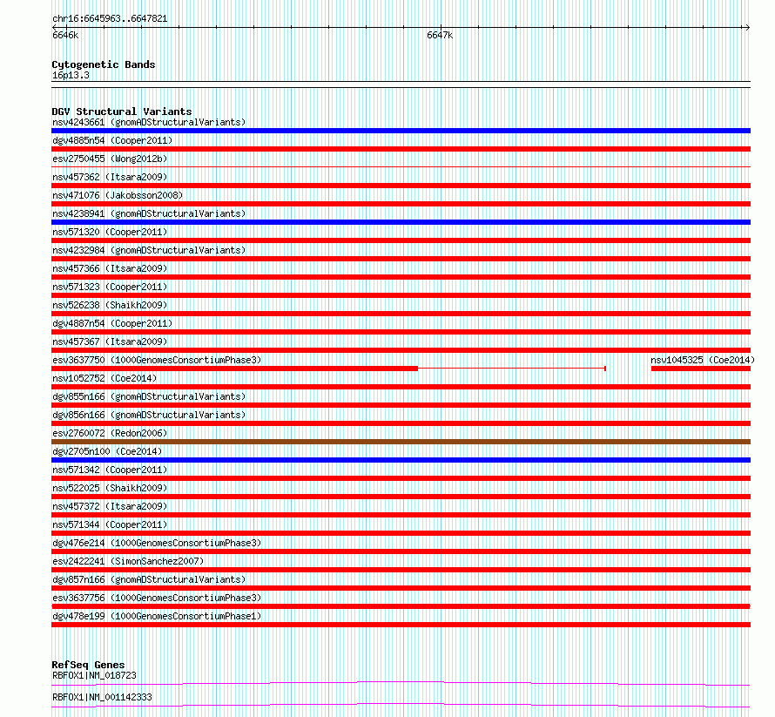Viewport: 775px width, 717px height.
Task: Select dgv856n166 gnomADStructuralVariants entry
Action: click(149, 415)
